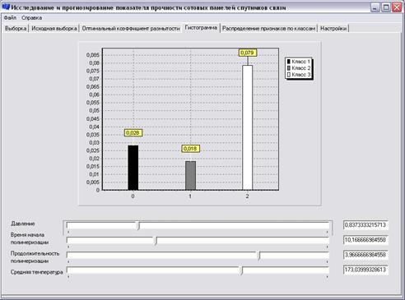Click the Время начала полимеризации slider thumb
Viewport: 405px width, 300px height.
[x=156, y=241]
